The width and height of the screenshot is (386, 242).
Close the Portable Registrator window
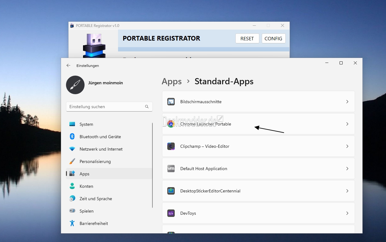(x=283, y=26)
